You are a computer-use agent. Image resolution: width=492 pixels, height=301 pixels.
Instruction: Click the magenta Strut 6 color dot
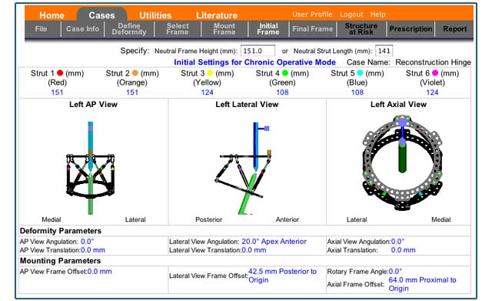[435, 73]
